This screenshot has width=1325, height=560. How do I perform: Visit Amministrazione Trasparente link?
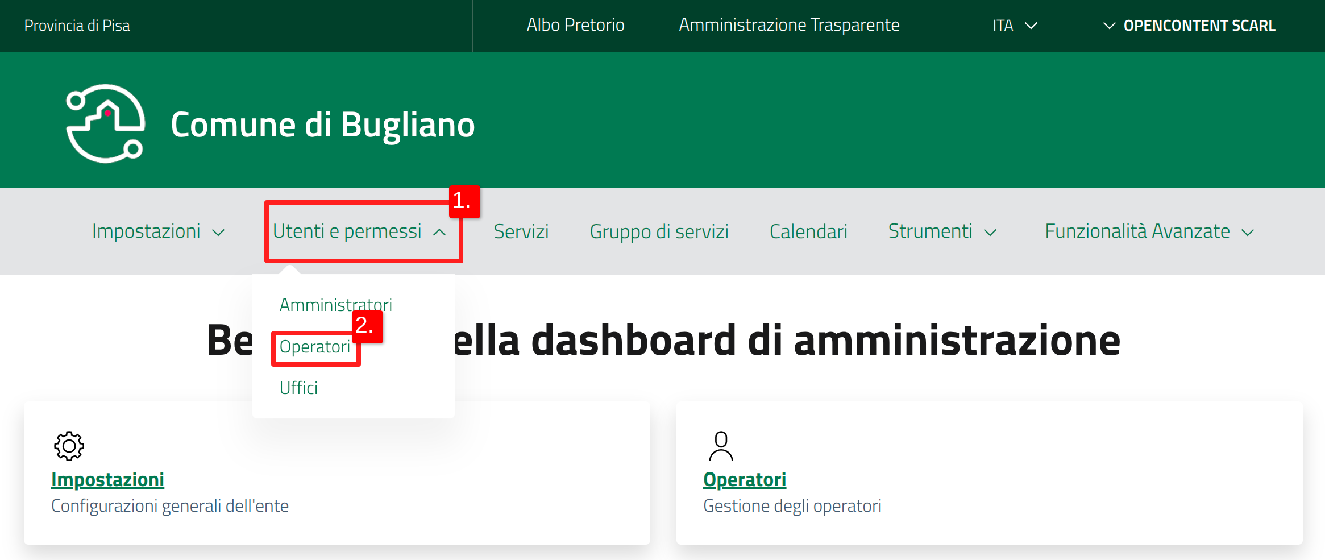(x=788, y=25)
